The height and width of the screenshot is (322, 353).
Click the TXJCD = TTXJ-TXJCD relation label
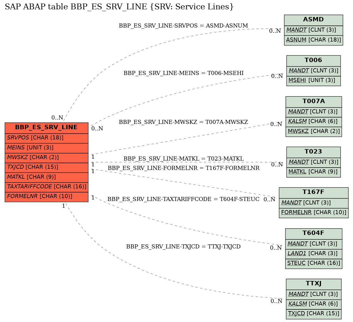tap(183, 247)
